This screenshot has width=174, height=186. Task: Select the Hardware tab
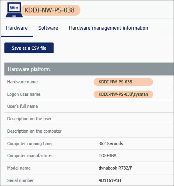pos(17,28)
